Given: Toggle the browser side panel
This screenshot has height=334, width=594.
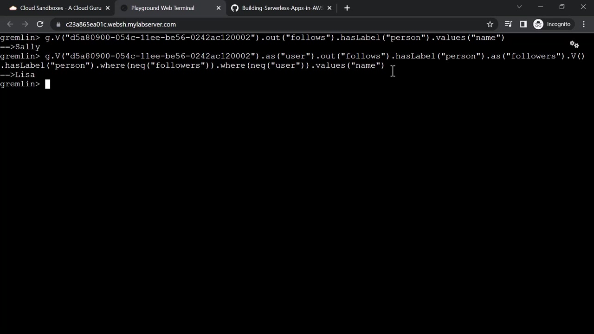Looking at the screenshot, I should (523, 24).
